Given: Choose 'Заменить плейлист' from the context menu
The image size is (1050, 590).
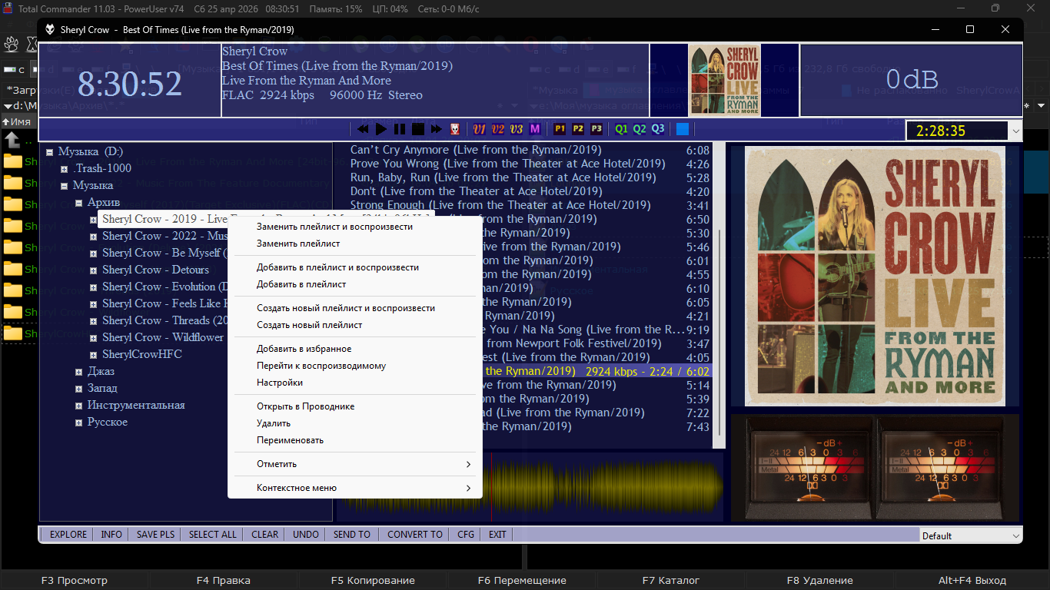Looking at the screenshot, I should click(x=298, y=244).
